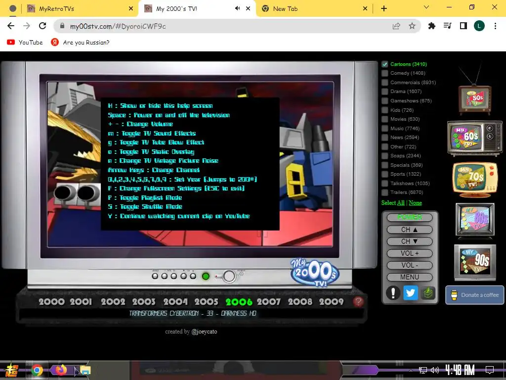Click the green power light on TV
The width and height of the screenshot is (506, 380).
[x=206, y=276]
